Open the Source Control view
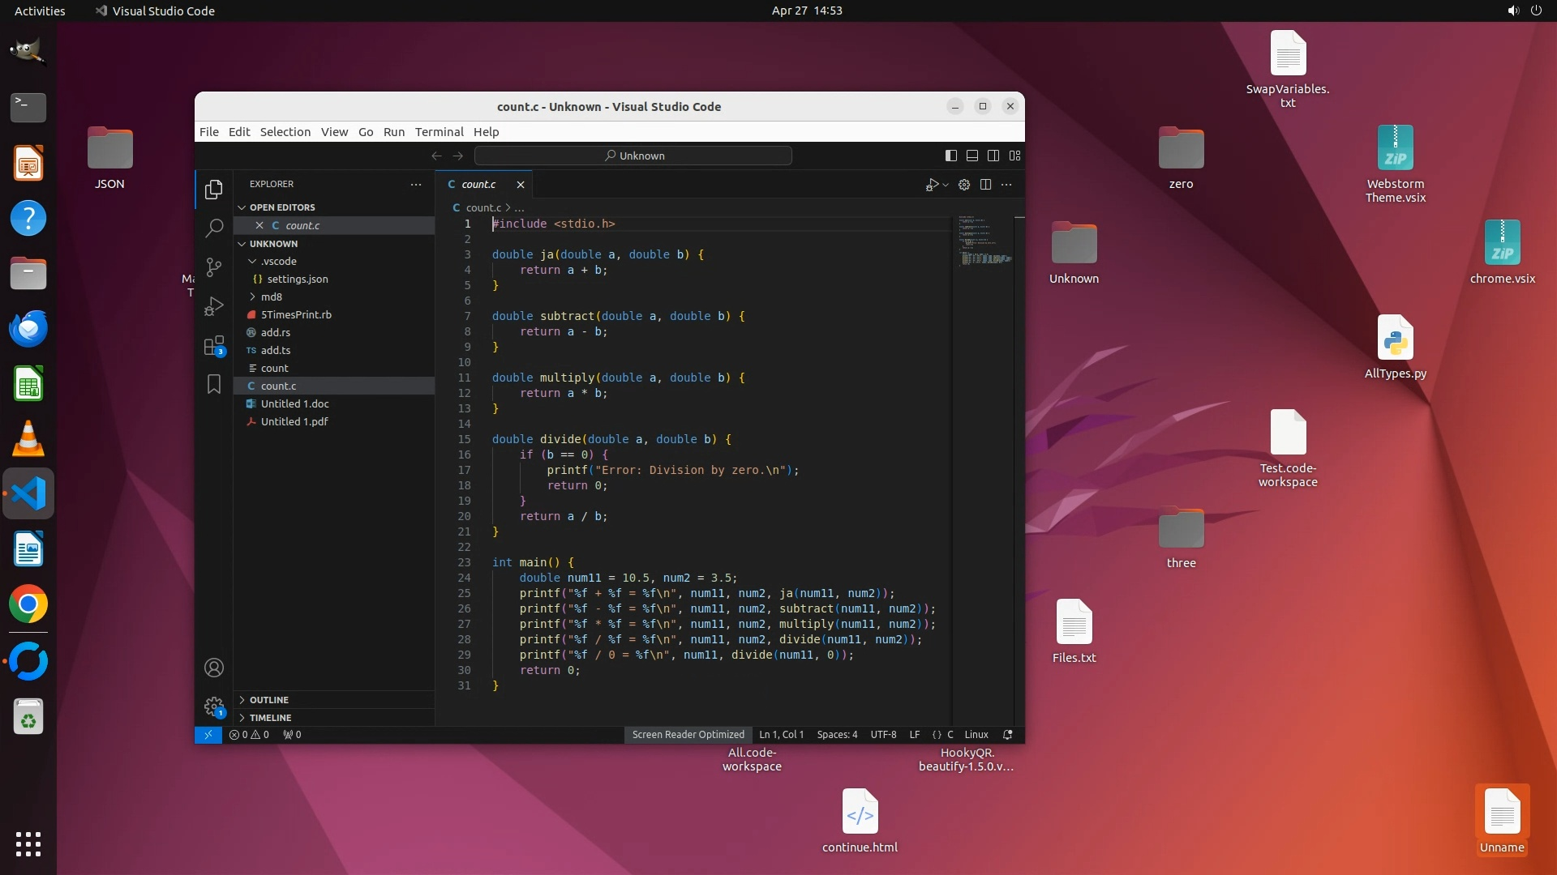1557x875 pixels. tap(214, 267)
